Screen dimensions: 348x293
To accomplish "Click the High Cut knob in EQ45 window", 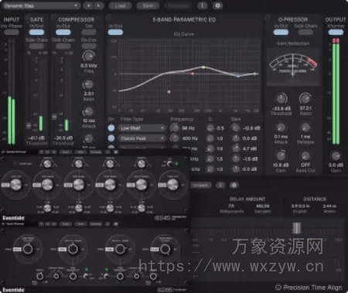I will pyautogui.click(x=172, y=185).
